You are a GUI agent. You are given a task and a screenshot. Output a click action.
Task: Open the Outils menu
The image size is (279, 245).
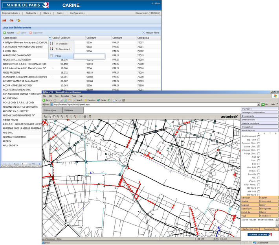(61, 13)
